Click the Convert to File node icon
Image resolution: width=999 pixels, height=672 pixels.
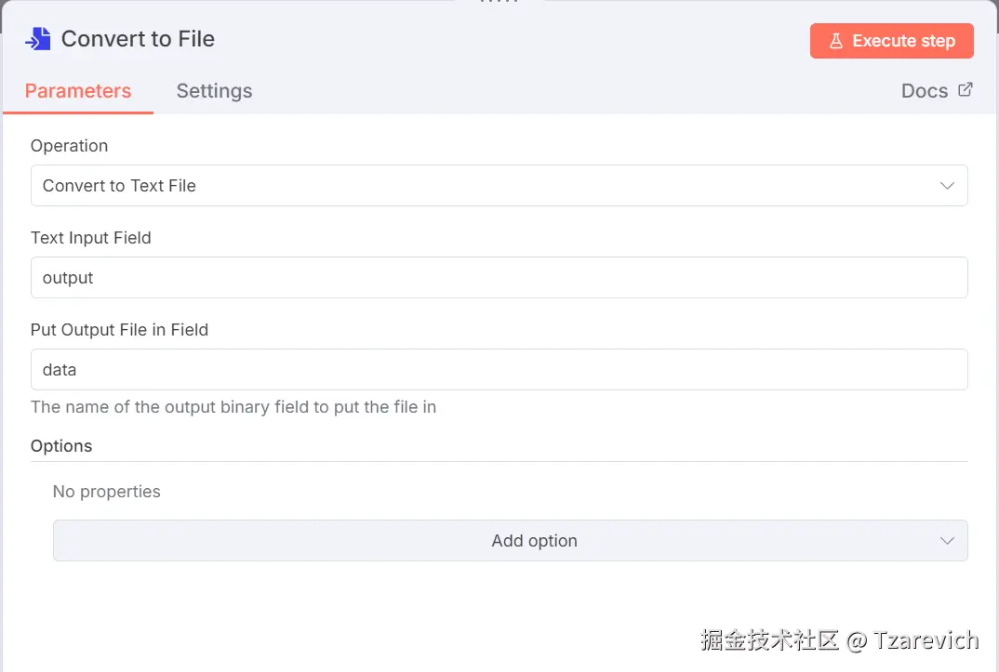38,39
